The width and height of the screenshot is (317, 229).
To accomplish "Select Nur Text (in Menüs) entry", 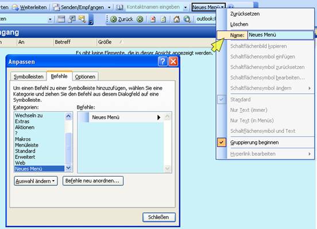I will pyautogui.click(x=266, y=120).
